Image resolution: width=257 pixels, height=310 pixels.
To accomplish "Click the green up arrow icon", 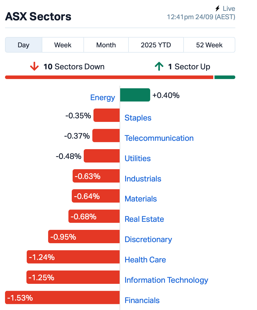I will pyautogui.click(x=159, y=67).
